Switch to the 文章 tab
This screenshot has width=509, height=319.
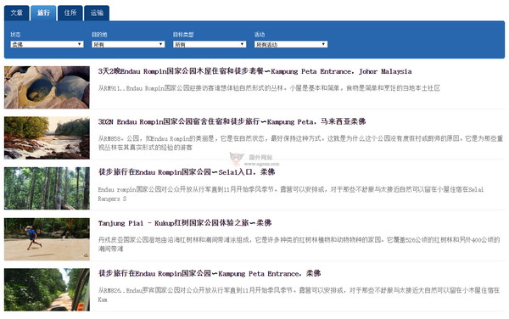point(17,13)
